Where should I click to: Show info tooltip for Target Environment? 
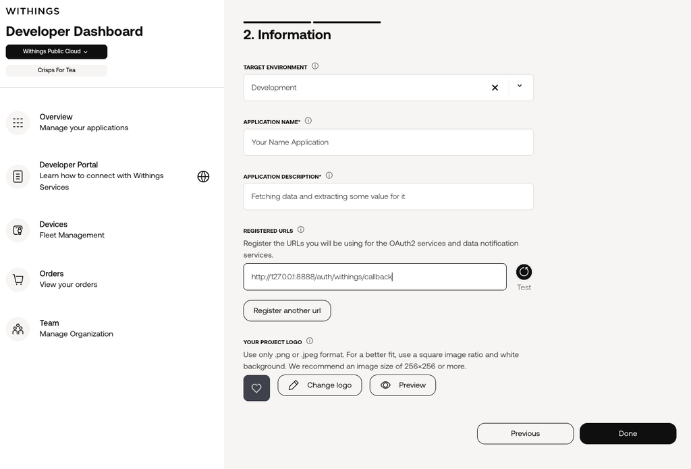coord(315,66)
